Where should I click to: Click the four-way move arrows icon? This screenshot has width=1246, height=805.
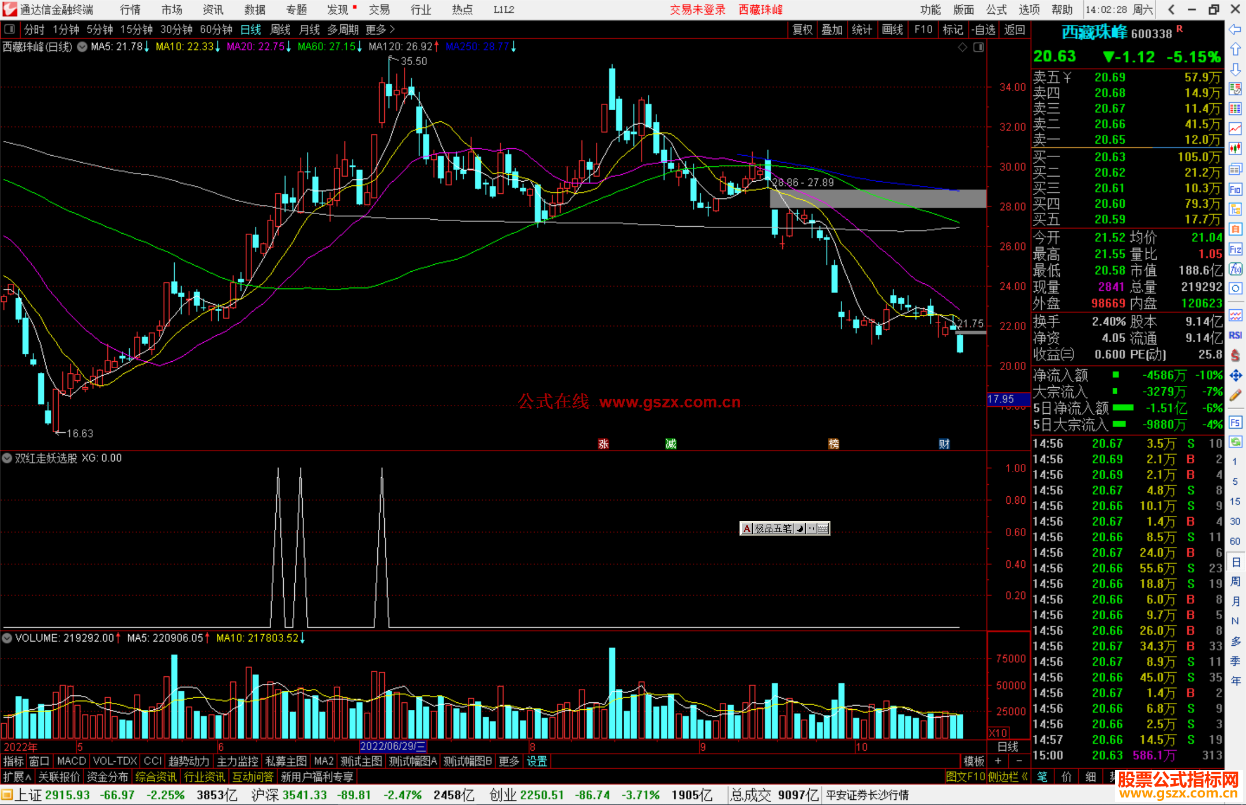[x=1235, y=376]
